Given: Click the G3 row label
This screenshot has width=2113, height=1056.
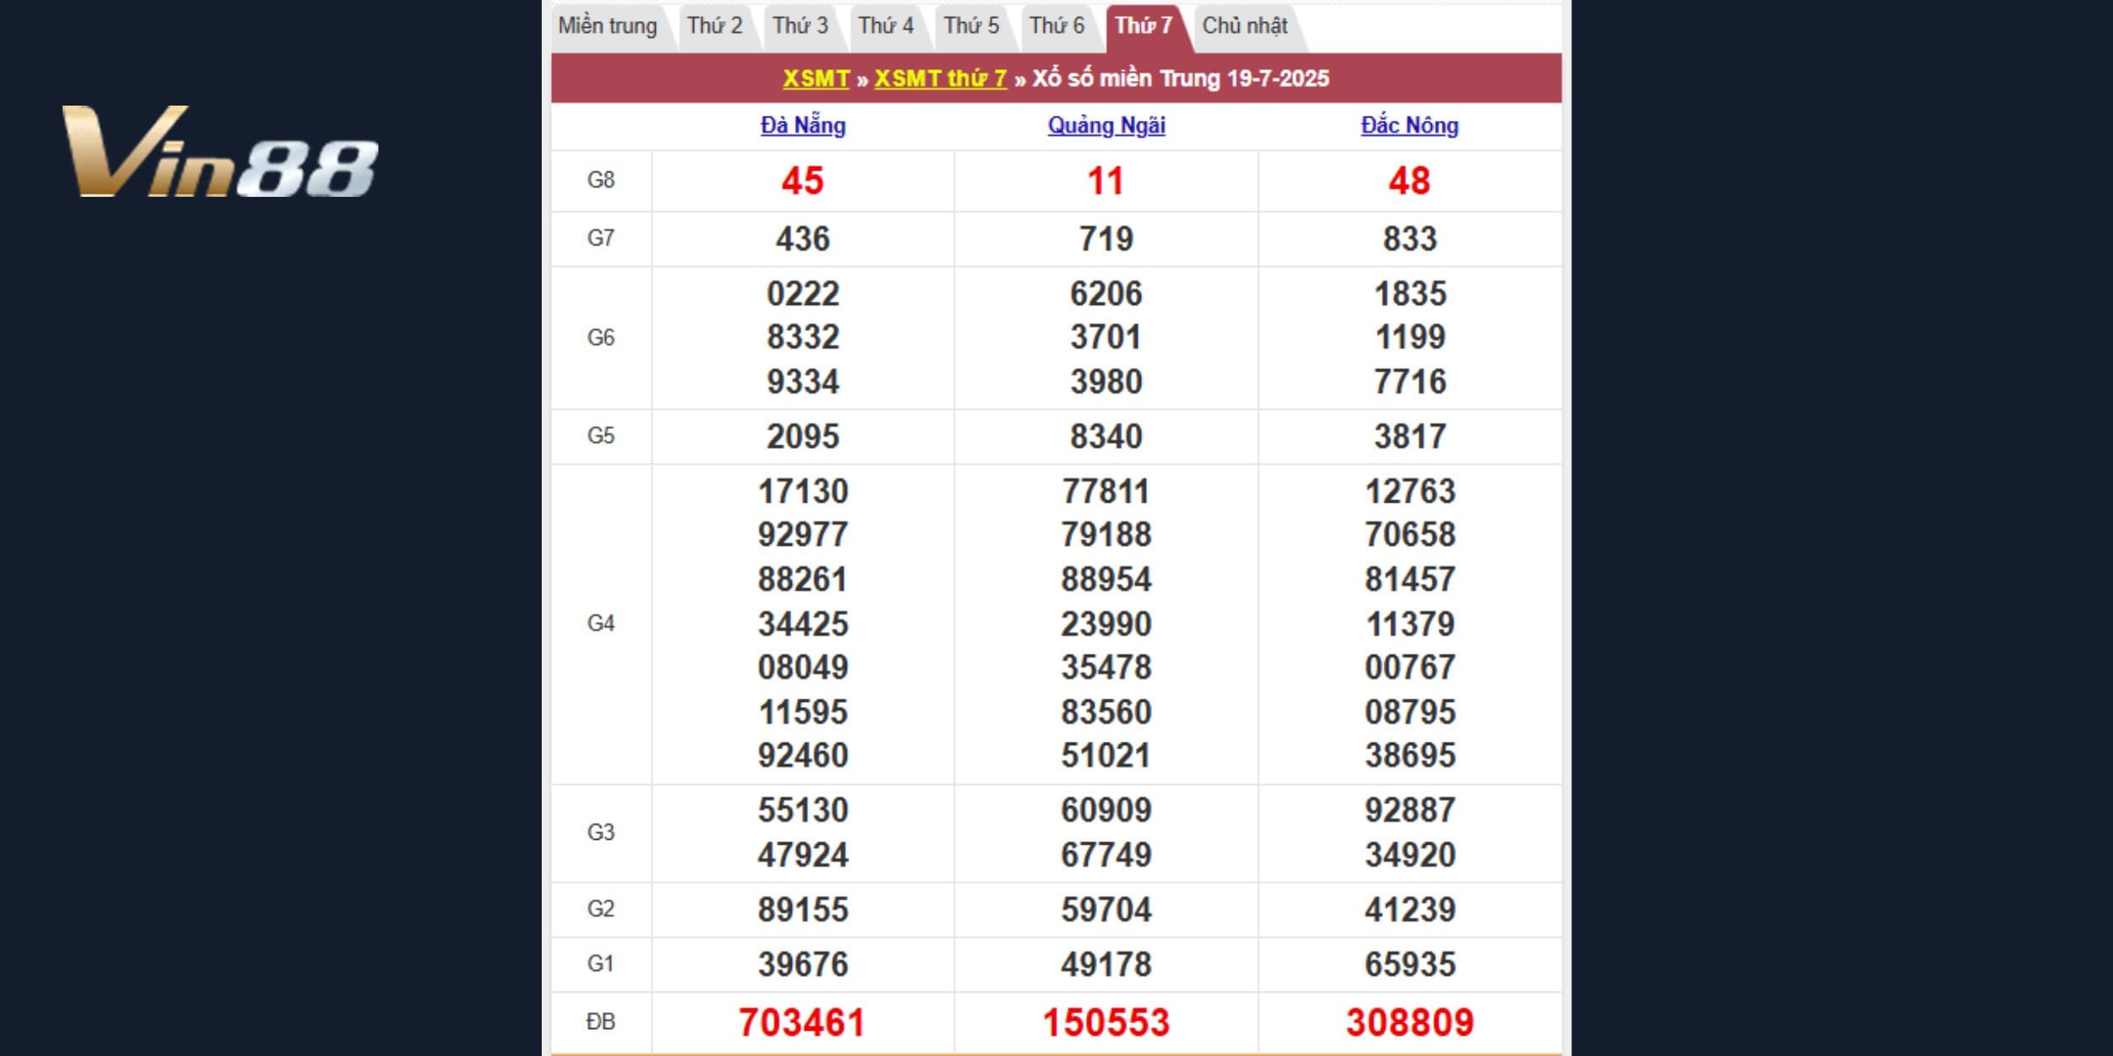Looking at the screenshot, I should [601, 833].
